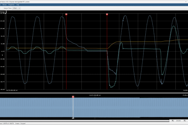
Task: Open the Help menu
Action: point(18,5)
